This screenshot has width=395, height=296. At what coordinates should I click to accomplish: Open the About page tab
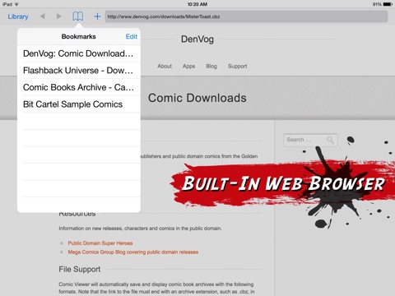(x=165, y=66)
